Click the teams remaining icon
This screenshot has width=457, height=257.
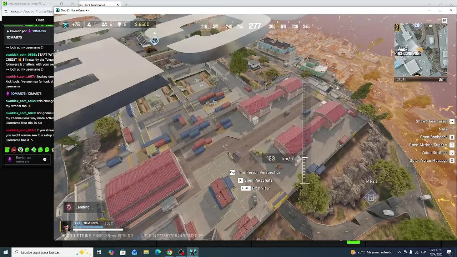[105, 24]
